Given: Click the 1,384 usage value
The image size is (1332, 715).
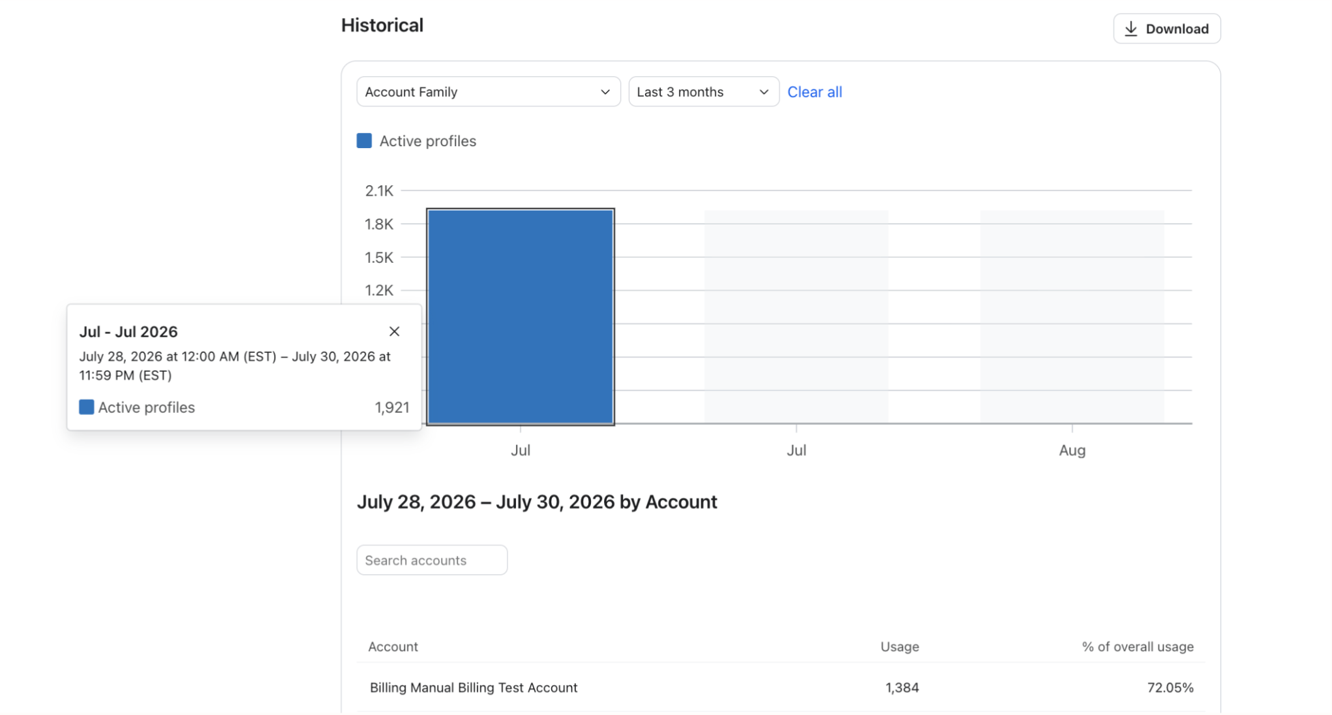Looking at the screenshot, I should pyautogui.click(x=902, y=688).
